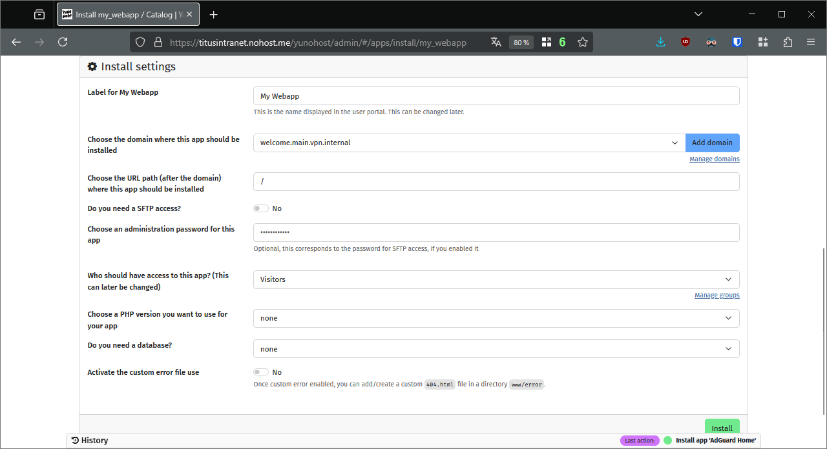Screen dimensions: 827x449
Task: Toggle the SFTP access switch
Action: point(261,208)
